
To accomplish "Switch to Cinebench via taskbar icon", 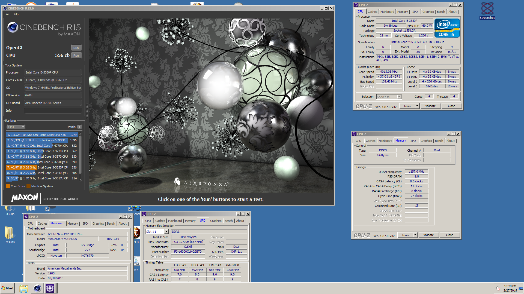I will pos(37,288).
